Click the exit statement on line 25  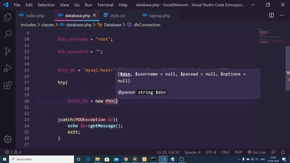[x=72, y=132]
